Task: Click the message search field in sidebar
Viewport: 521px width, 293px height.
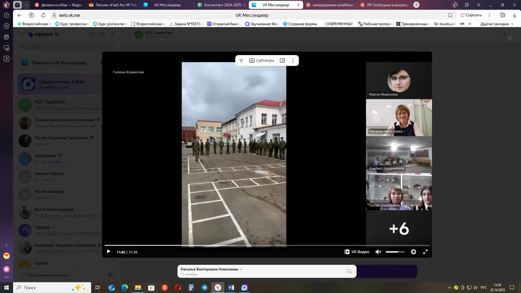Action: coord(67,46)
